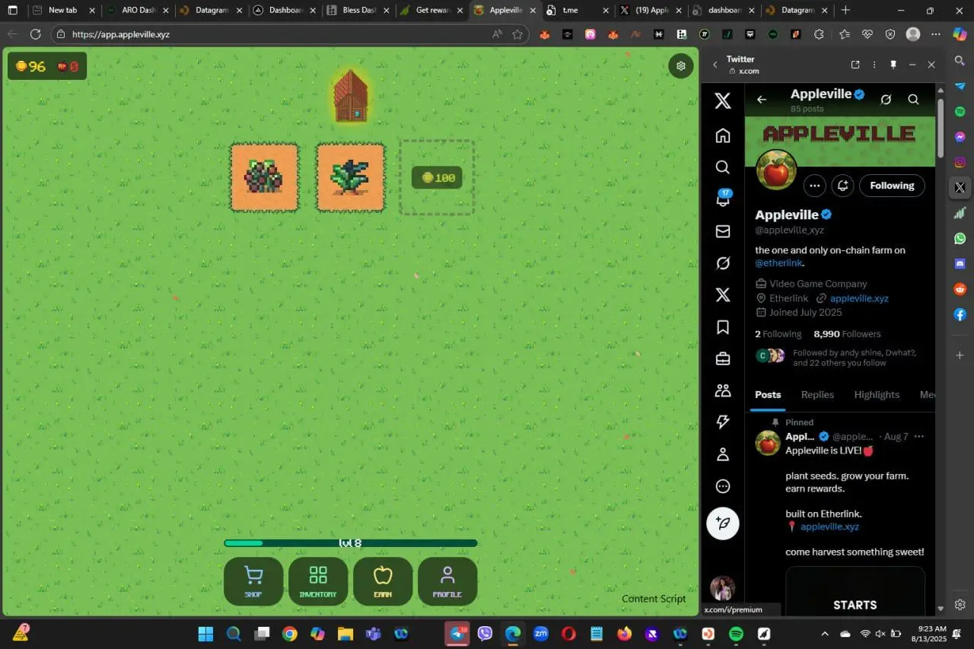Buy the locked plot for 100 coins
This screenshot has height=649, width=974.
tap(437, 177)
